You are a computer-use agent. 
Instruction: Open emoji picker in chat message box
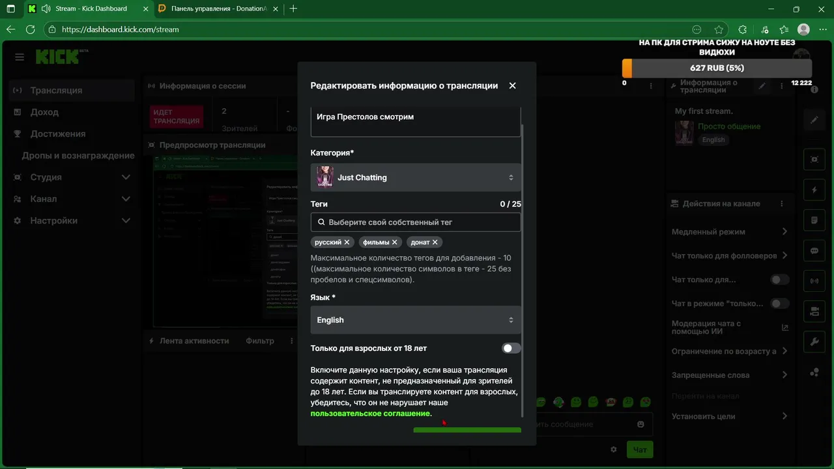point(640,424)
